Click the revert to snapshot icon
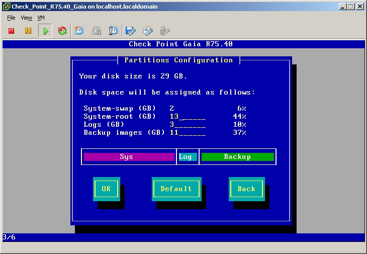 96,31
